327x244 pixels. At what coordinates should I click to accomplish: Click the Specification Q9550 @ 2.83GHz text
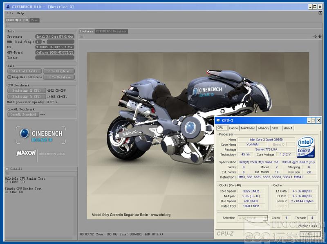(277, 162)
